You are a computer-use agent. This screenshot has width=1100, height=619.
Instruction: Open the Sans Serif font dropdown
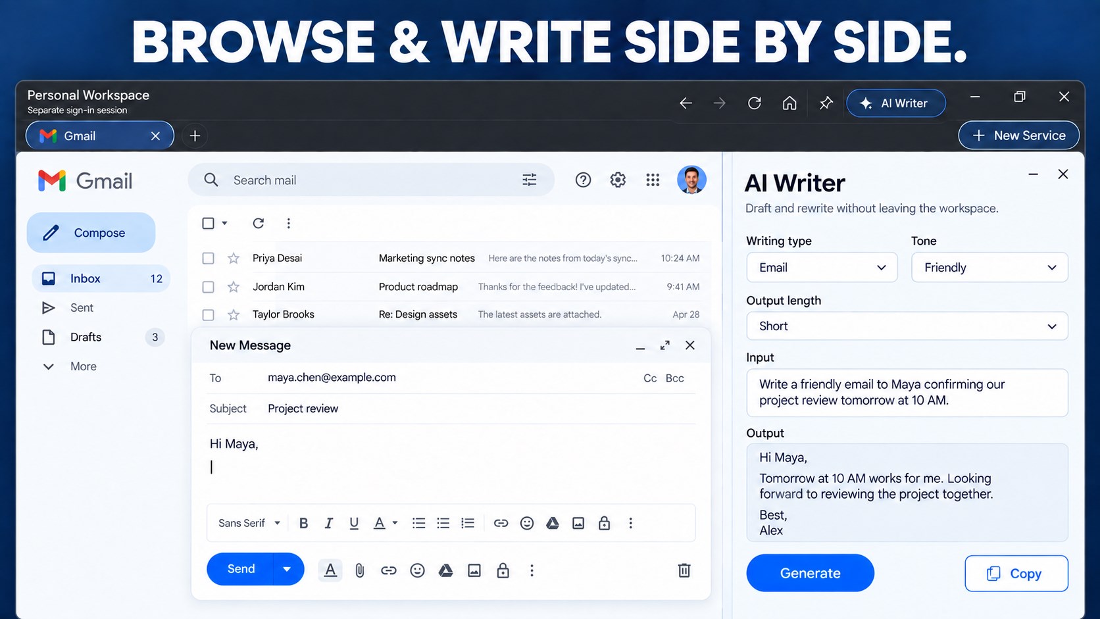[249, 523]
